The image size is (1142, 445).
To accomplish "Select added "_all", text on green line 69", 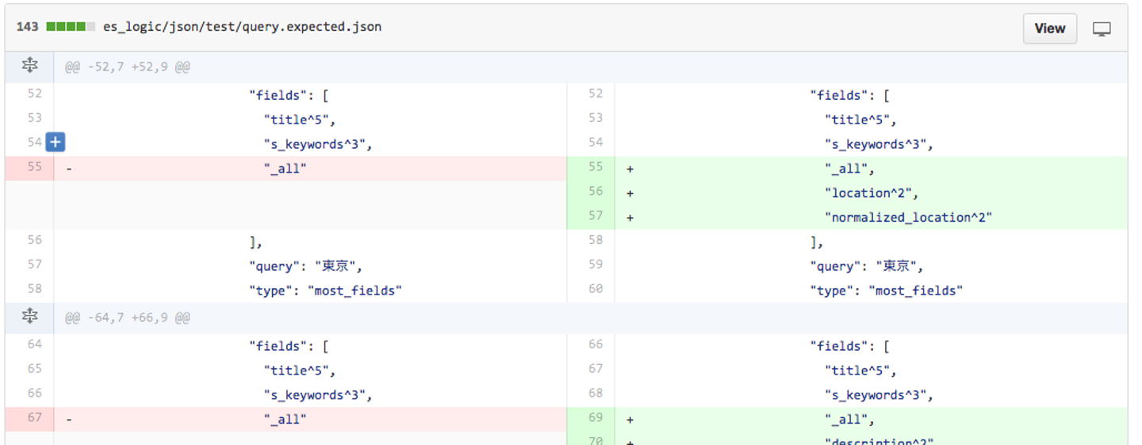I will pos(849,420).
